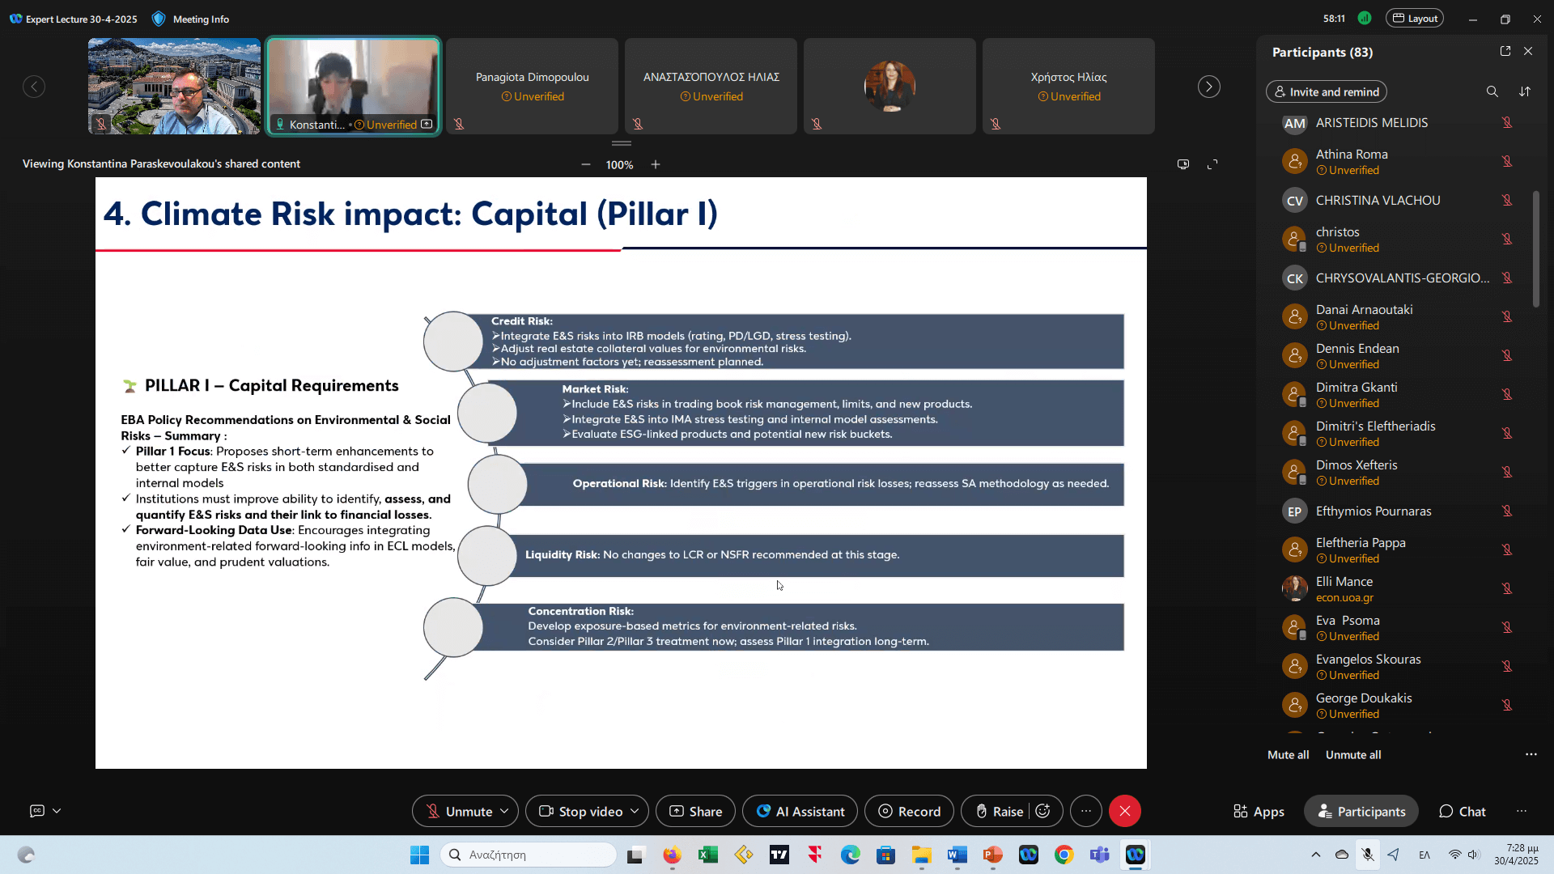Open the Meeting Info shield icon
The image size is (1554, 874).
[x=159, y=19]
